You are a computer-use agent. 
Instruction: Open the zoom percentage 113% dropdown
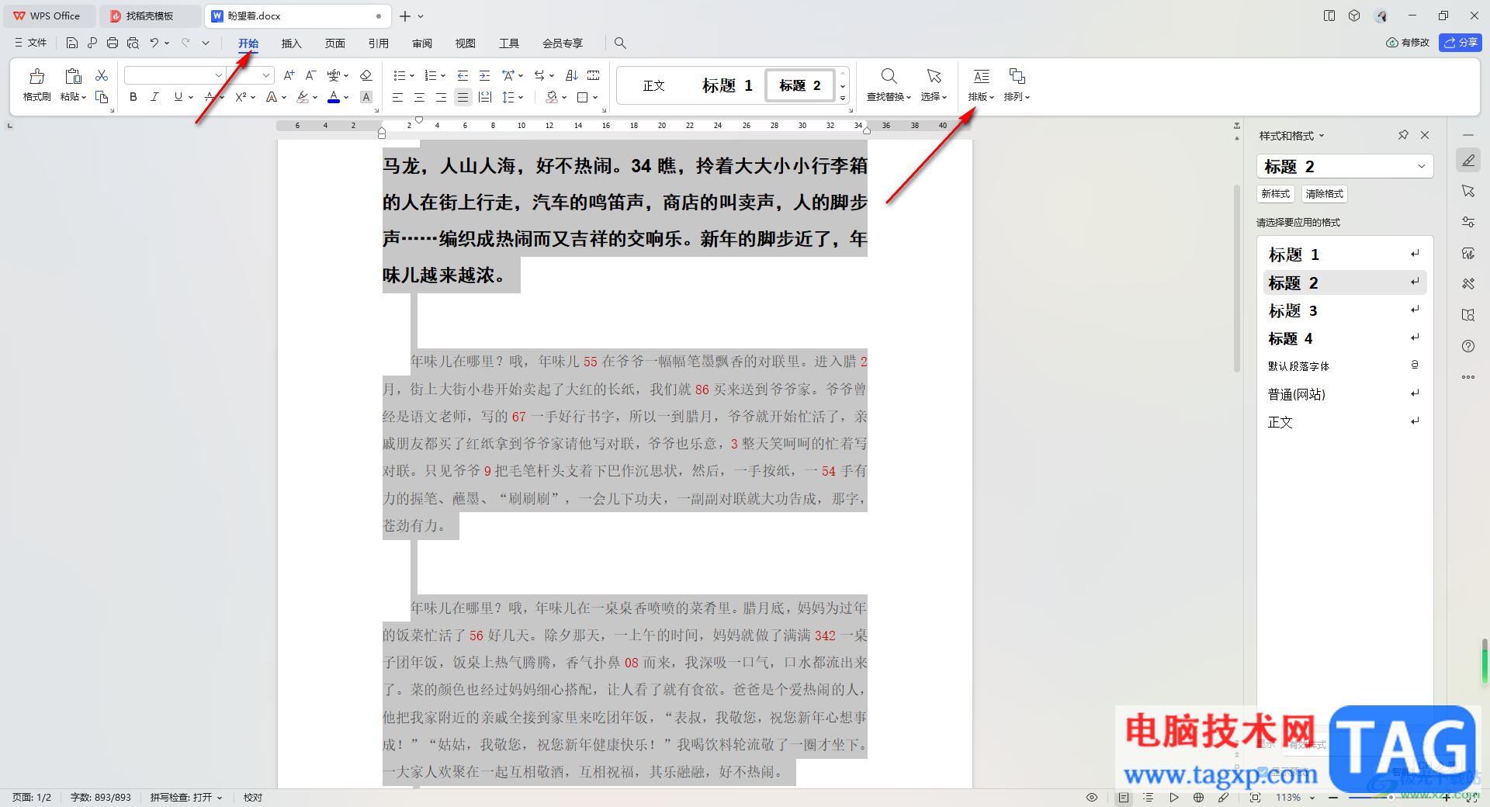[1296, 797]
